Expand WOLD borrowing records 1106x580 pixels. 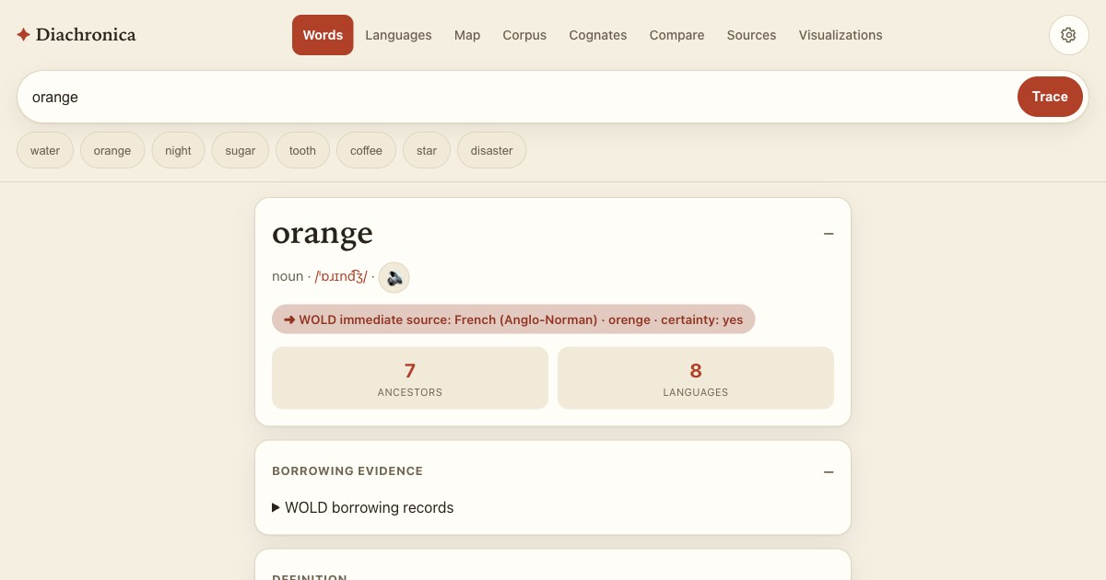pyautogui.click(x=363, y=507)
